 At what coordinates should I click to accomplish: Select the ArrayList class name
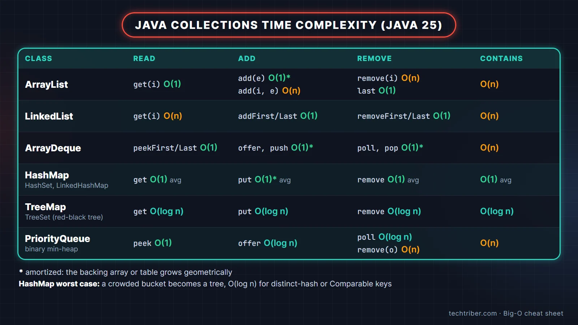point(46,84)
